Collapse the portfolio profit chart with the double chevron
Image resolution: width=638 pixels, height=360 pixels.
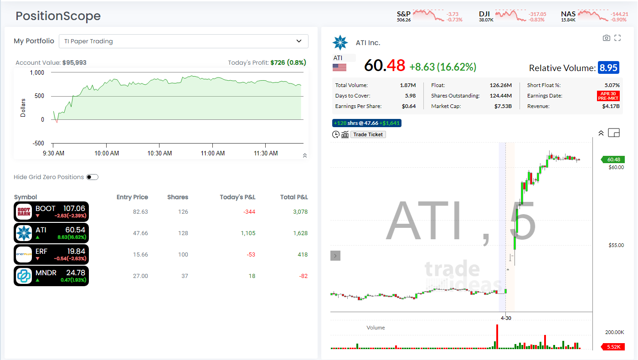point(305,155)
